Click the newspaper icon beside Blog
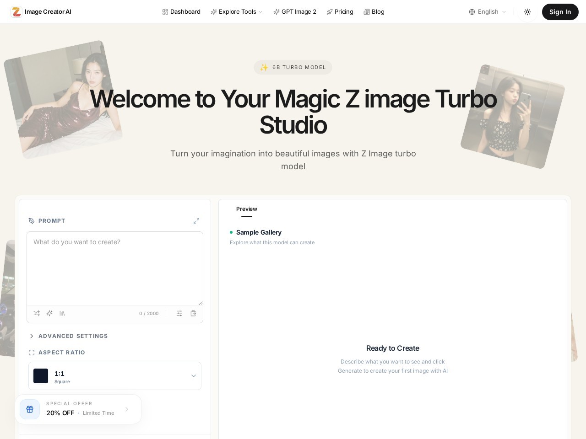The width and height of the screenshot is (586, 439). tap(366, 12)
